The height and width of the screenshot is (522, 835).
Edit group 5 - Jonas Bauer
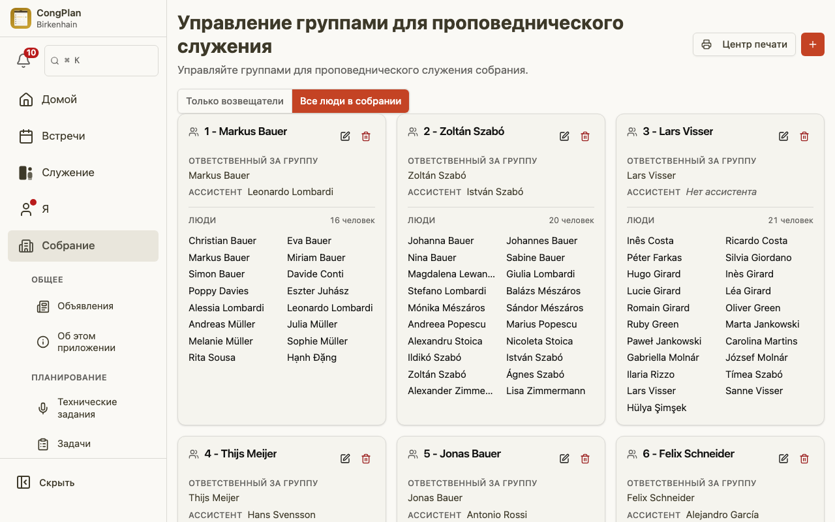tap(564, 459)
